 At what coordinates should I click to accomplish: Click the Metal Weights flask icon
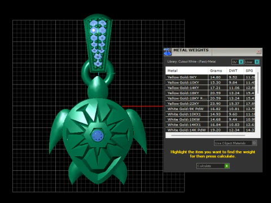pyautogui.click(x=168, y=52)
